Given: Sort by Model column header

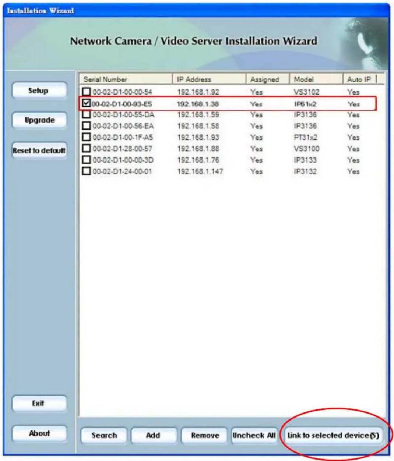Looking at the screenshot, I should pyautogui.click(x=317, y=79).
